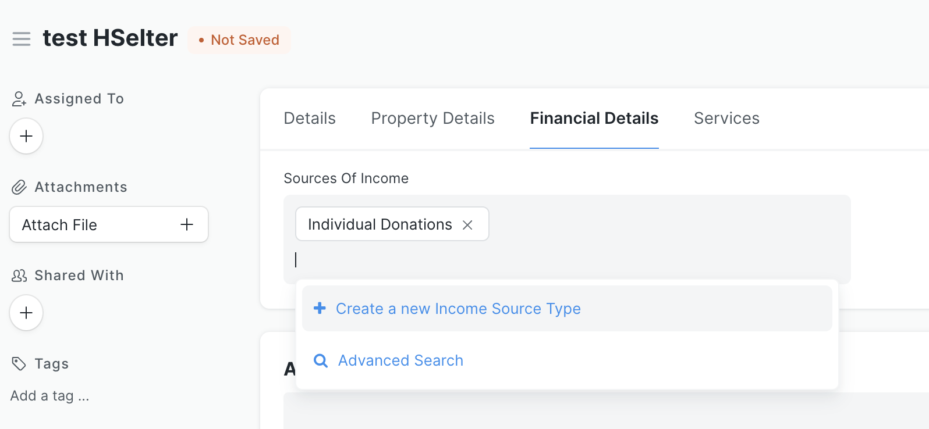The width and height of the screenshot is (929, 429).
Task: Create a new Income Source Type
Action: [x=458, y=308]
